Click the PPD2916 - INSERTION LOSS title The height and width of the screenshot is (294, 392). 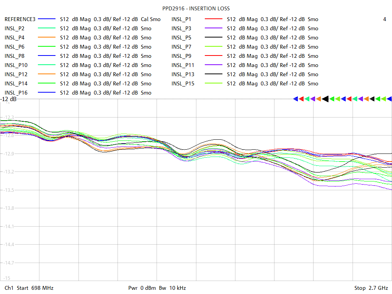click(x=196, y=8)
